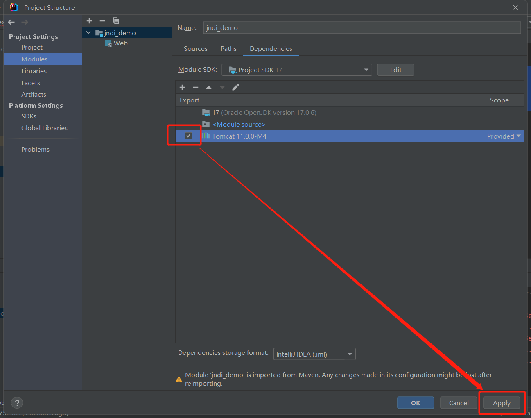Move dependency down with arrow
Image resolution: width=531 pixels, height=418 pixels.
[x=222, y=87]
